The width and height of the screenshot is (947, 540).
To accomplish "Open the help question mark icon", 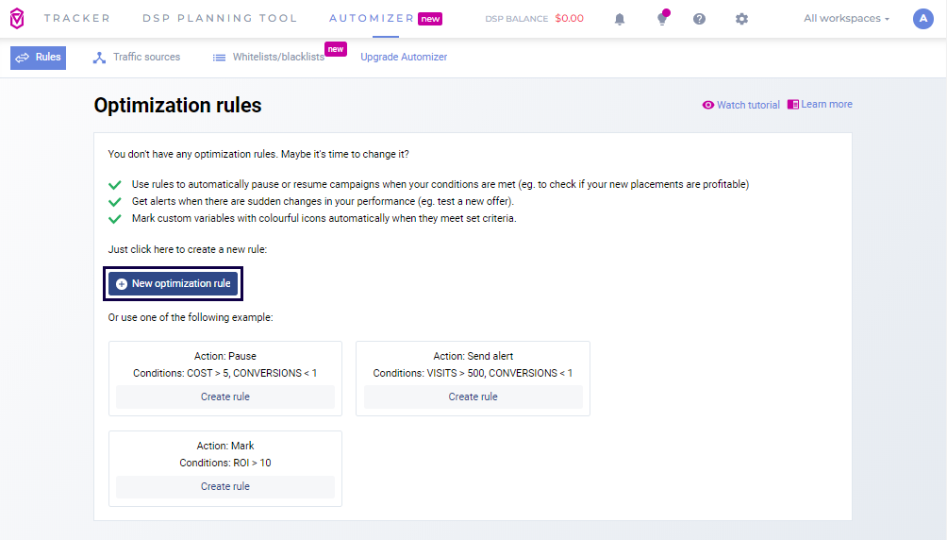I will tap(699, 19).
